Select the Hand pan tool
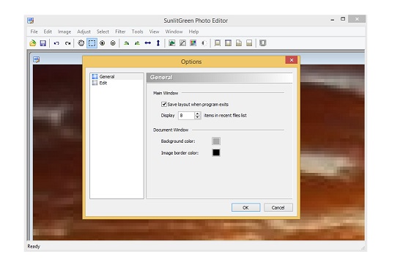Viewport: 403px width, 271px height. (x=81, y=43)
